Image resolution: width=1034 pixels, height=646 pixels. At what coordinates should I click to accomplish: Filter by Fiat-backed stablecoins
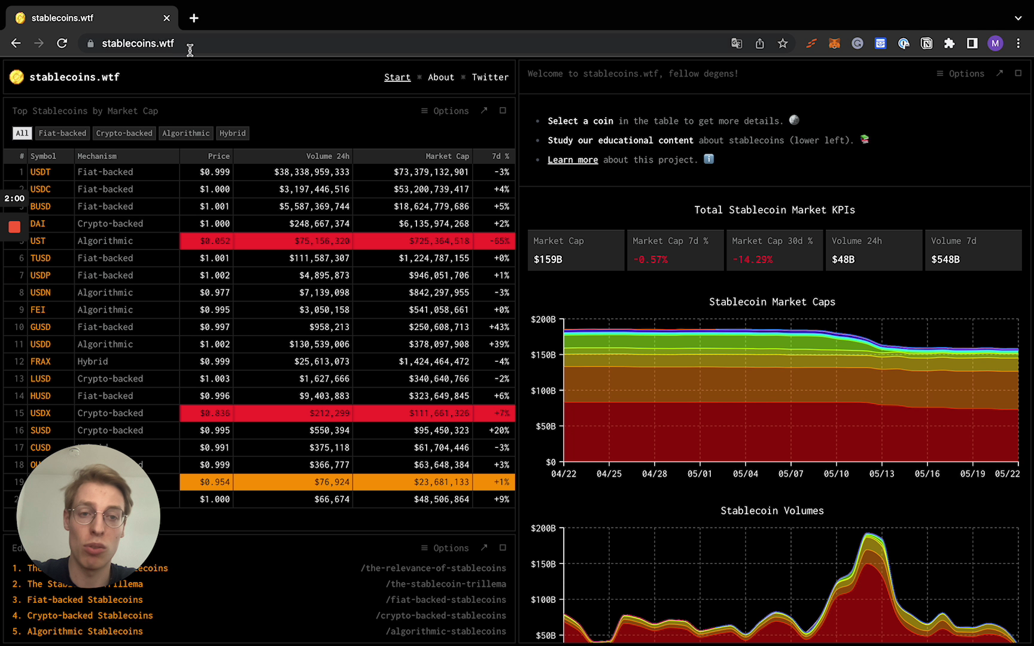(62, 133)
